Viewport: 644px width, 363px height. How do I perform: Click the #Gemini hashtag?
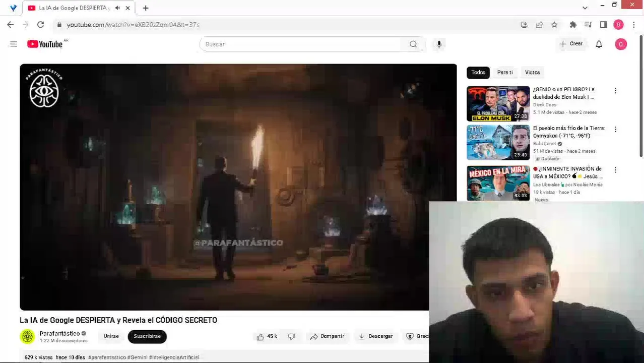[x=138, y=357]
